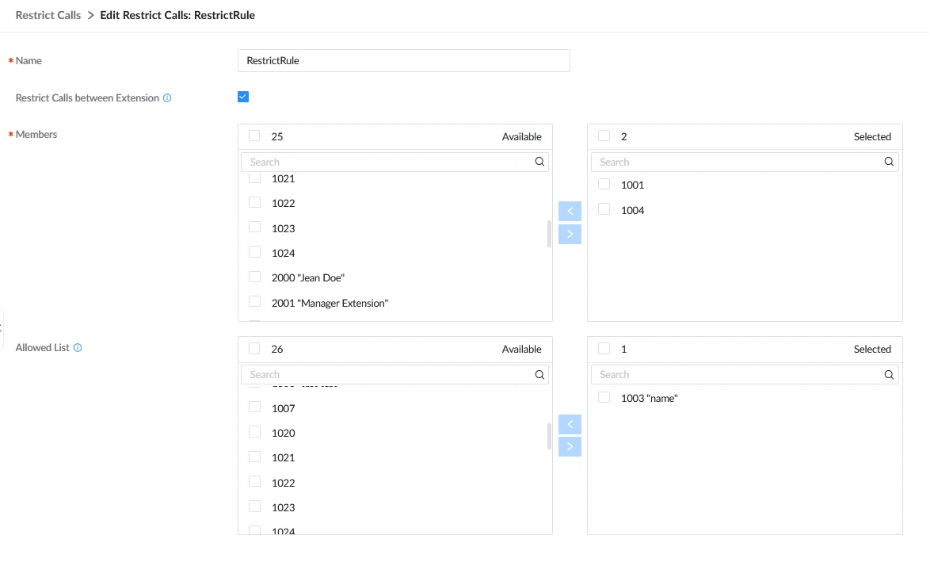Show info for Allowed List
Image resolution: width=930 pixels, height=562 pixels.
(x=78, y=348)
